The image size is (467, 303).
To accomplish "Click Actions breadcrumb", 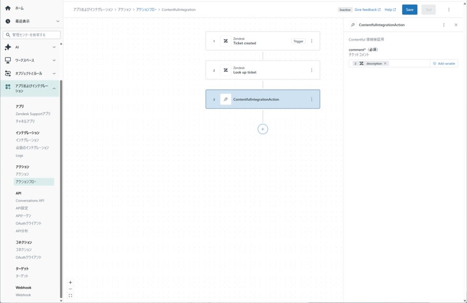I will click(124, 10).
